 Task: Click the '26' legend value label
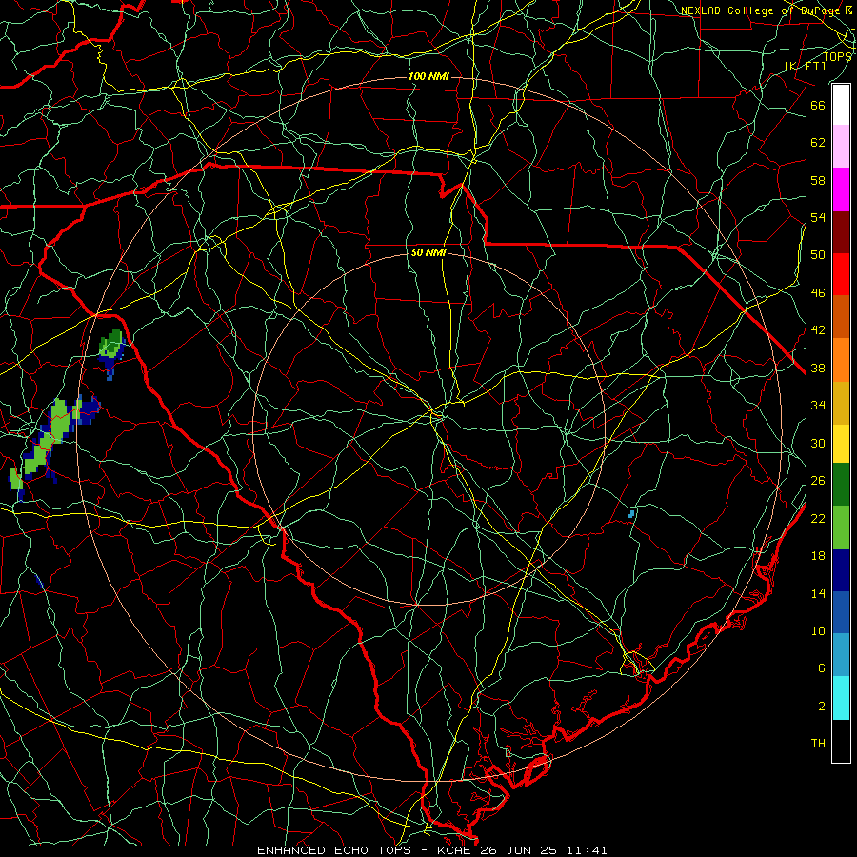[x=818, y=481]
